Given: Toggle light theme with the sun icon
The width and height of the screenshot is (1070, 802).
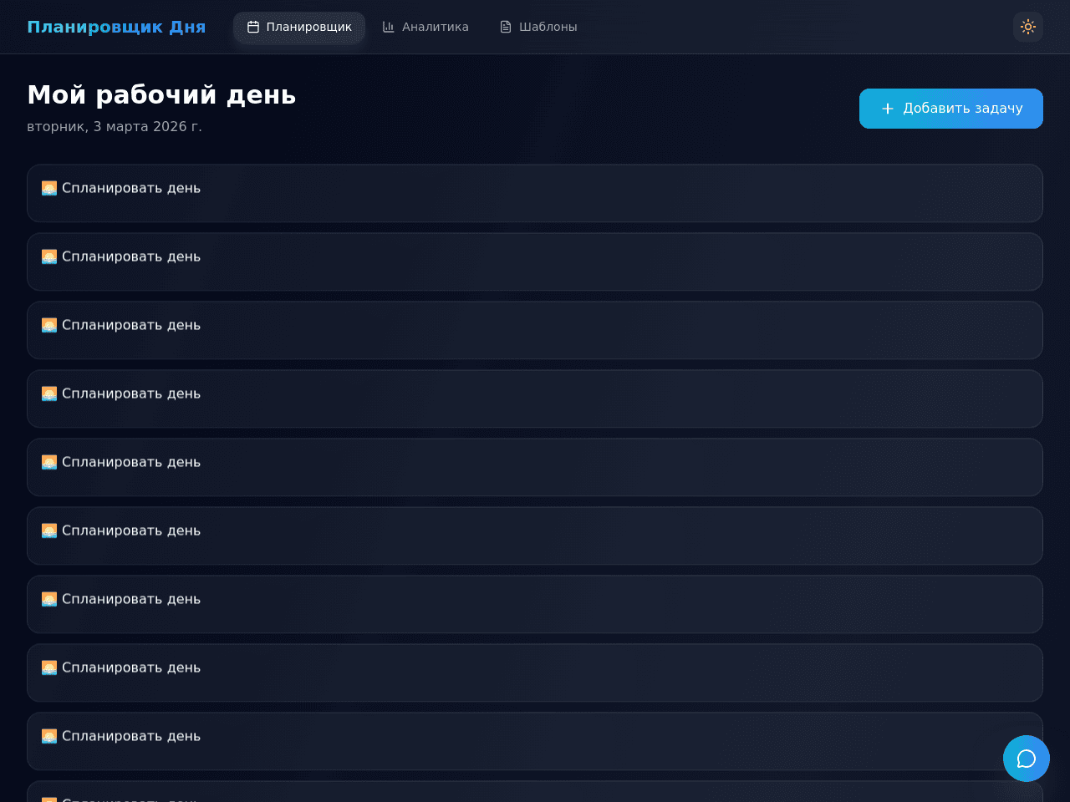Looking at the screenshot, I should [1028, 27].
